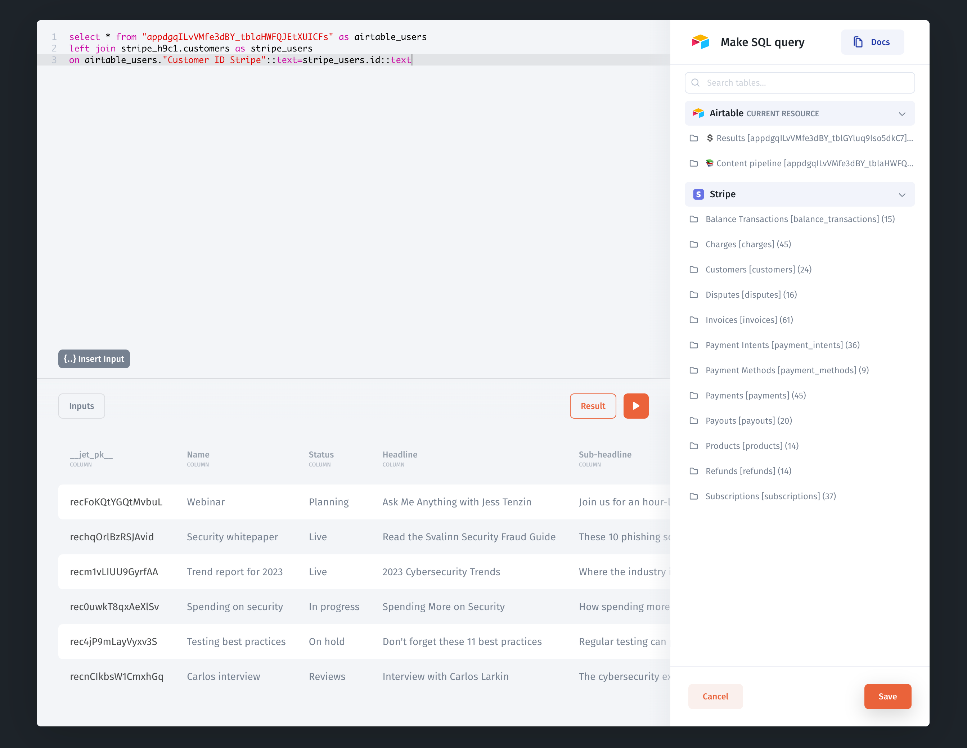Switch to the Result tab
This screenshot has height=748, width=967.
[593, 406]
